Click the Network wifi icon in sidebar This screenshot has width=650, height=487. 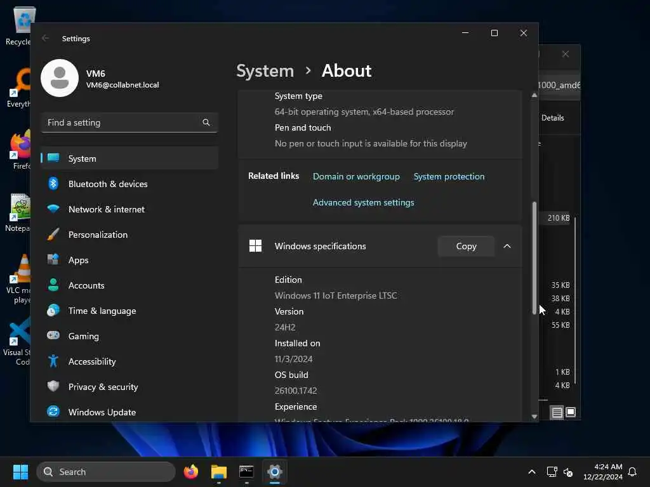[53, 209]
